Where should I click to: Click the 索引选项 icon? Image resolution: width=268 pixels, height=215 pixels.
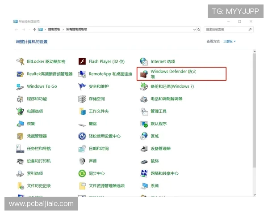coord(20,173)
